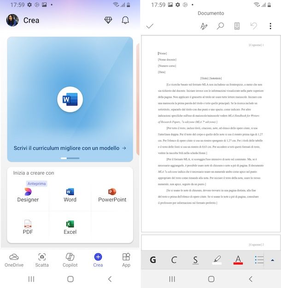Tap the Word logo in the banner
The height and width of the screenshot is (288, 281).
tap(70, 100)
